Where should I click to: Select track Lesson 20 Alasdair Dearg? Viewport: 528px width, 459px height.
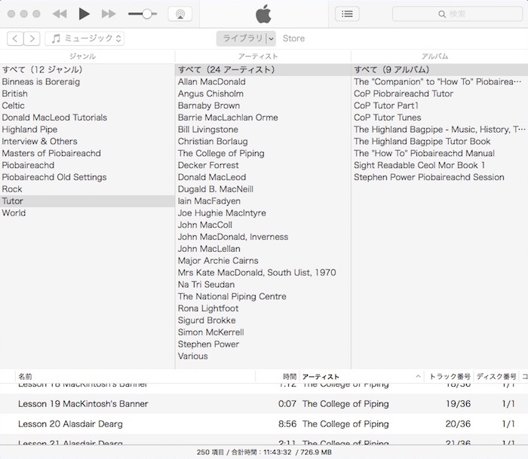[x=70, y=424]
